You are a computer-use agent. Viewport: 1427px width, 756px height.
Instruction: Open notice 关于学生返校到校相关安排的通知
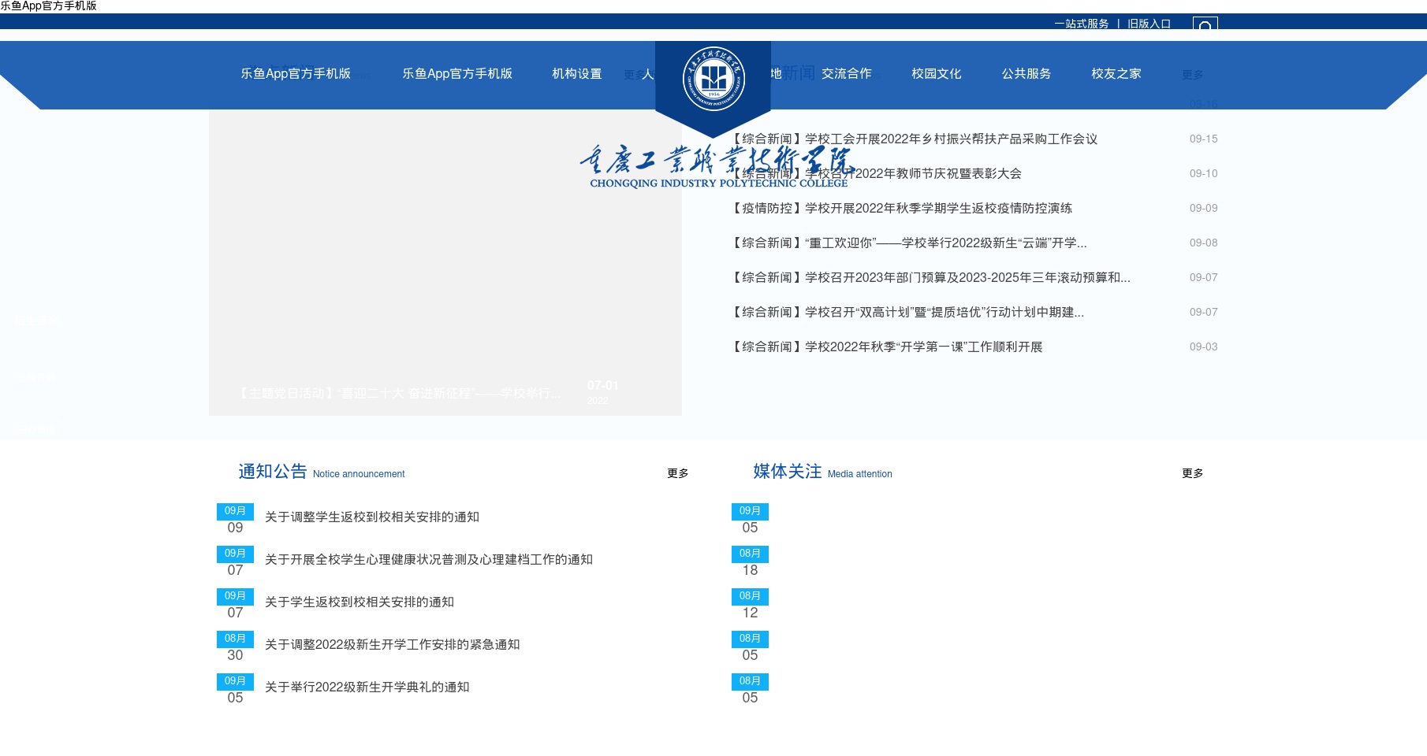click(x=360, y=602)
